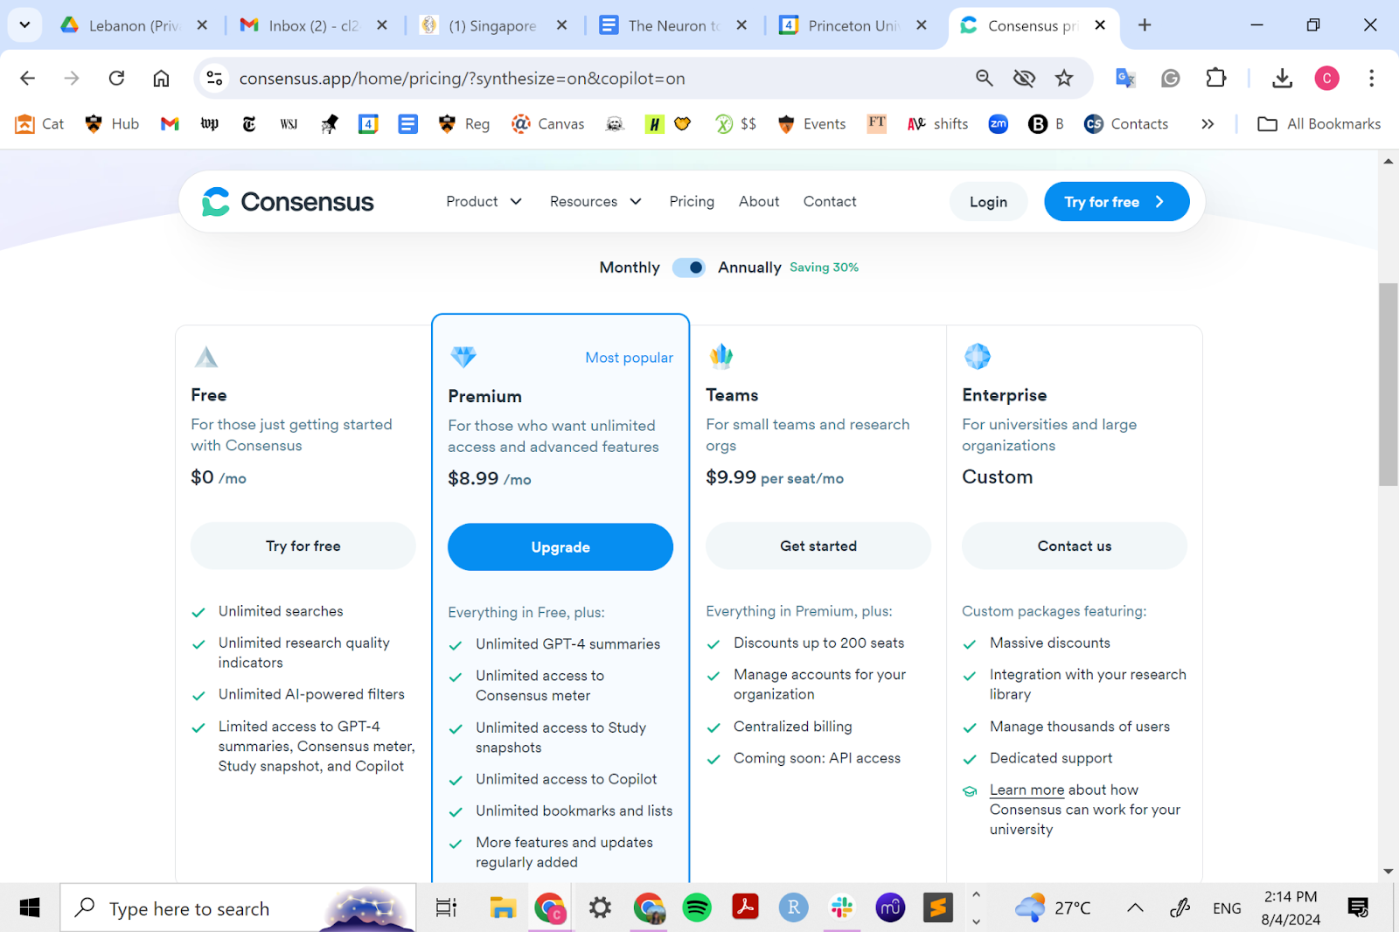
Task: Open Chrome downloads
Action: pyautogui.click(x=1283, y=79)
